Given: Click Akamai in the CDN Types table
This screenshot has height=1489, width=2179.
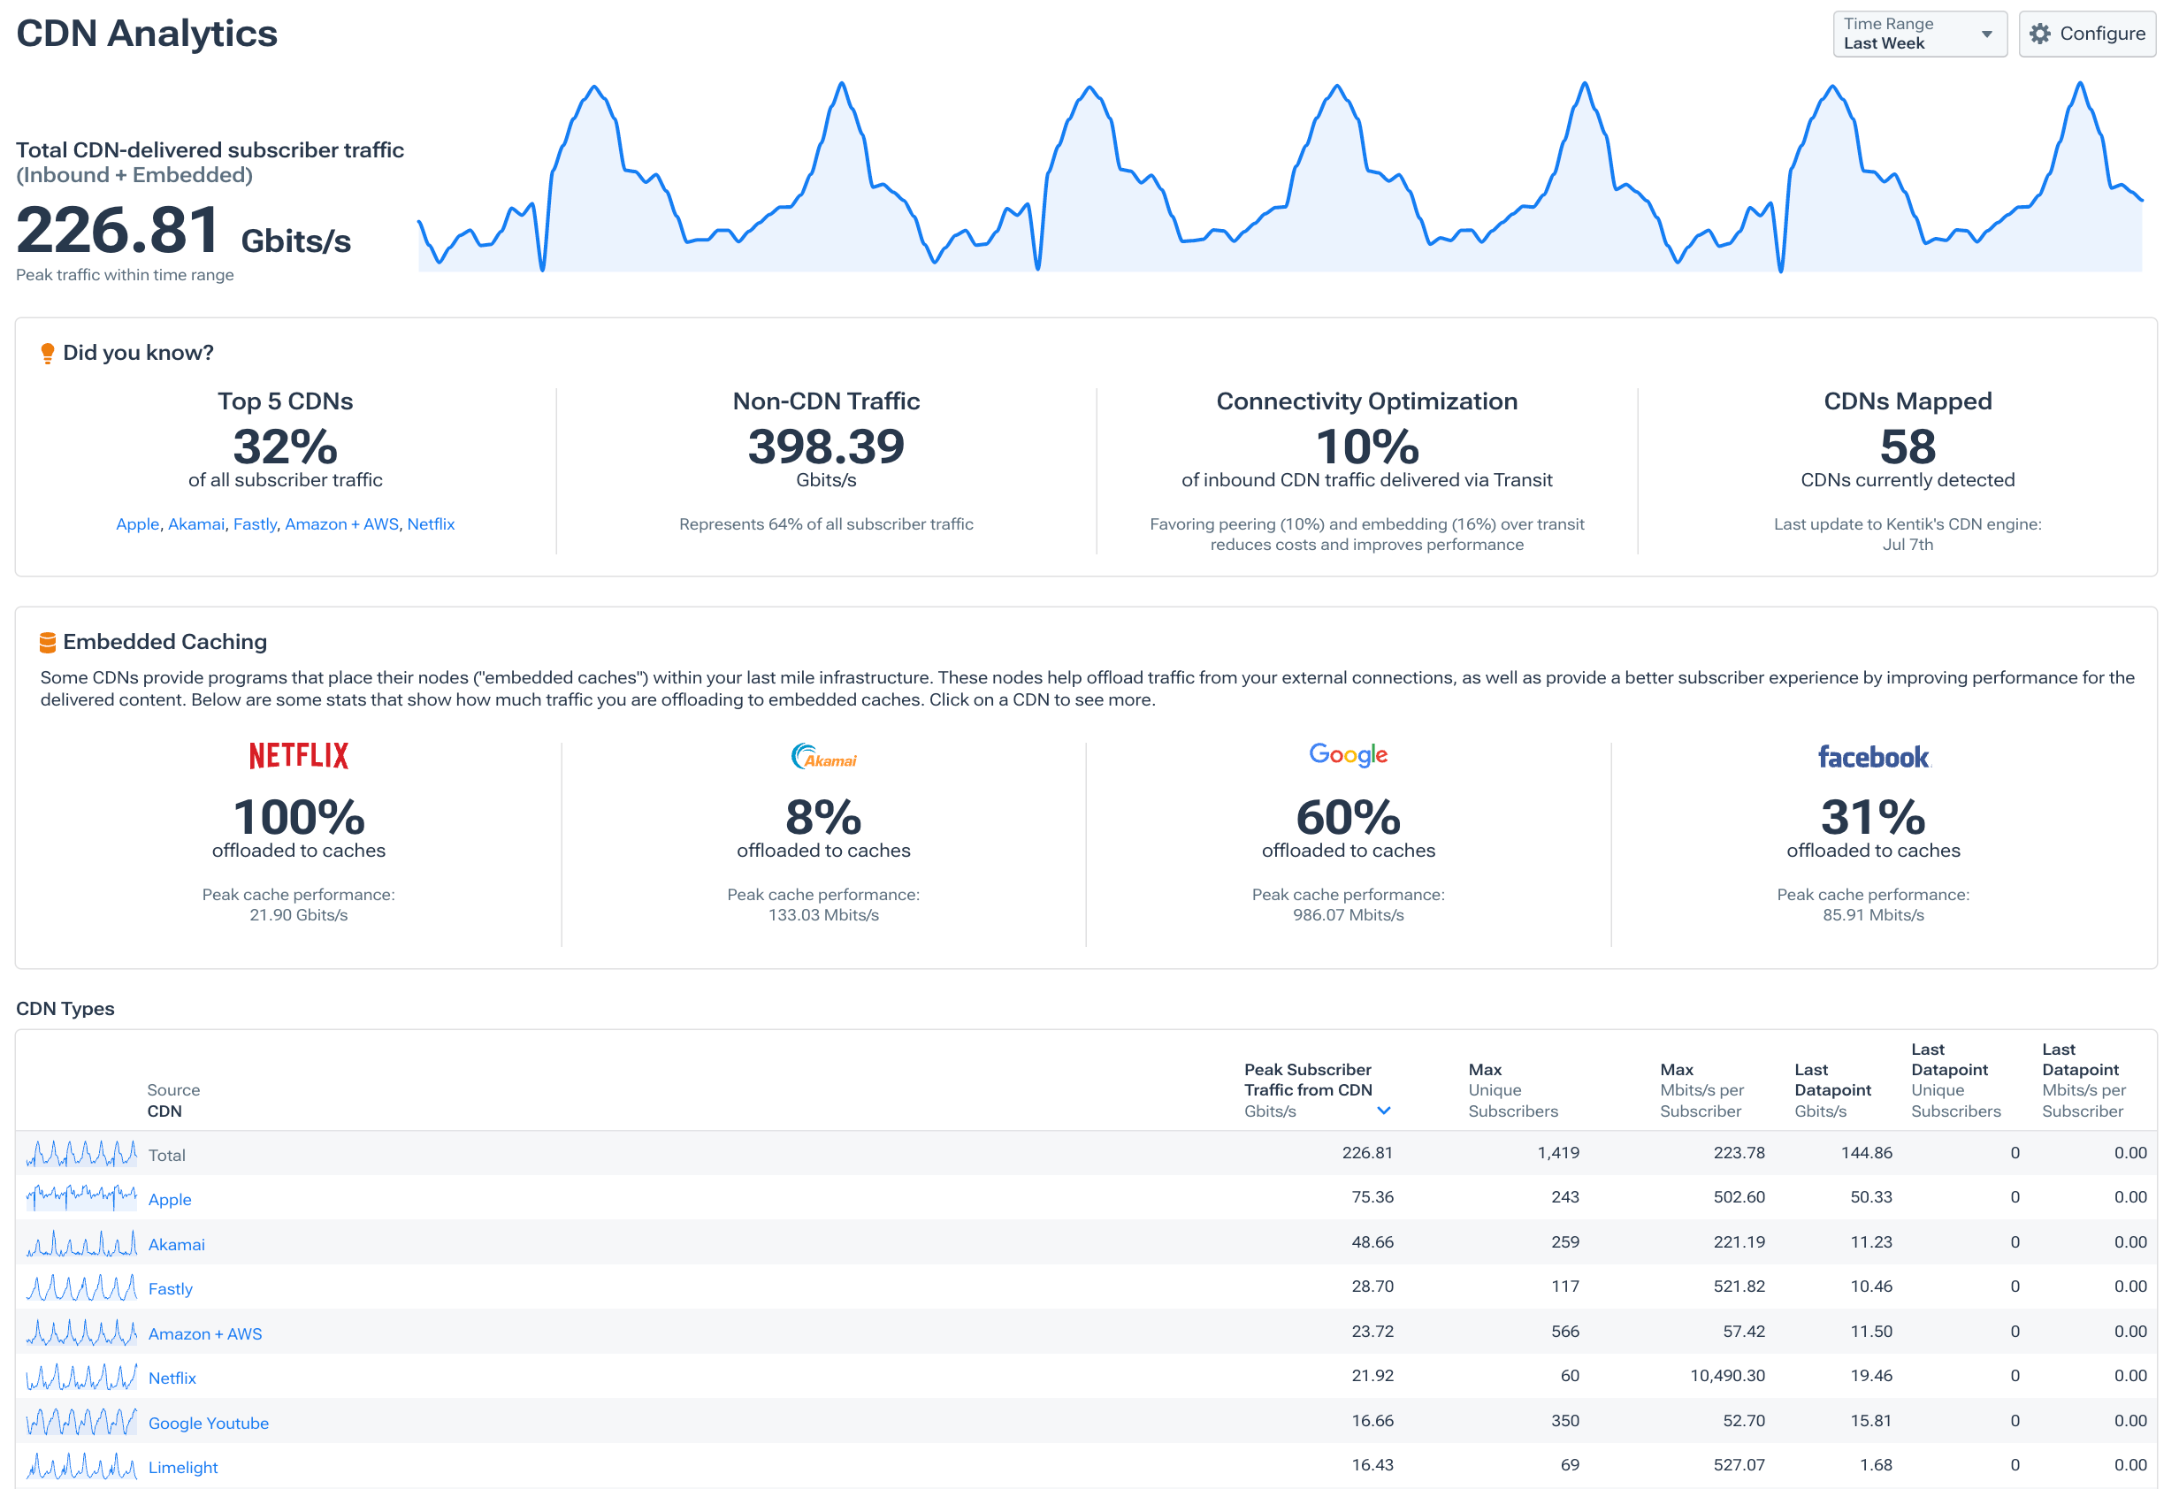Looking at the screenshot, I should (x=175, y=1244).
